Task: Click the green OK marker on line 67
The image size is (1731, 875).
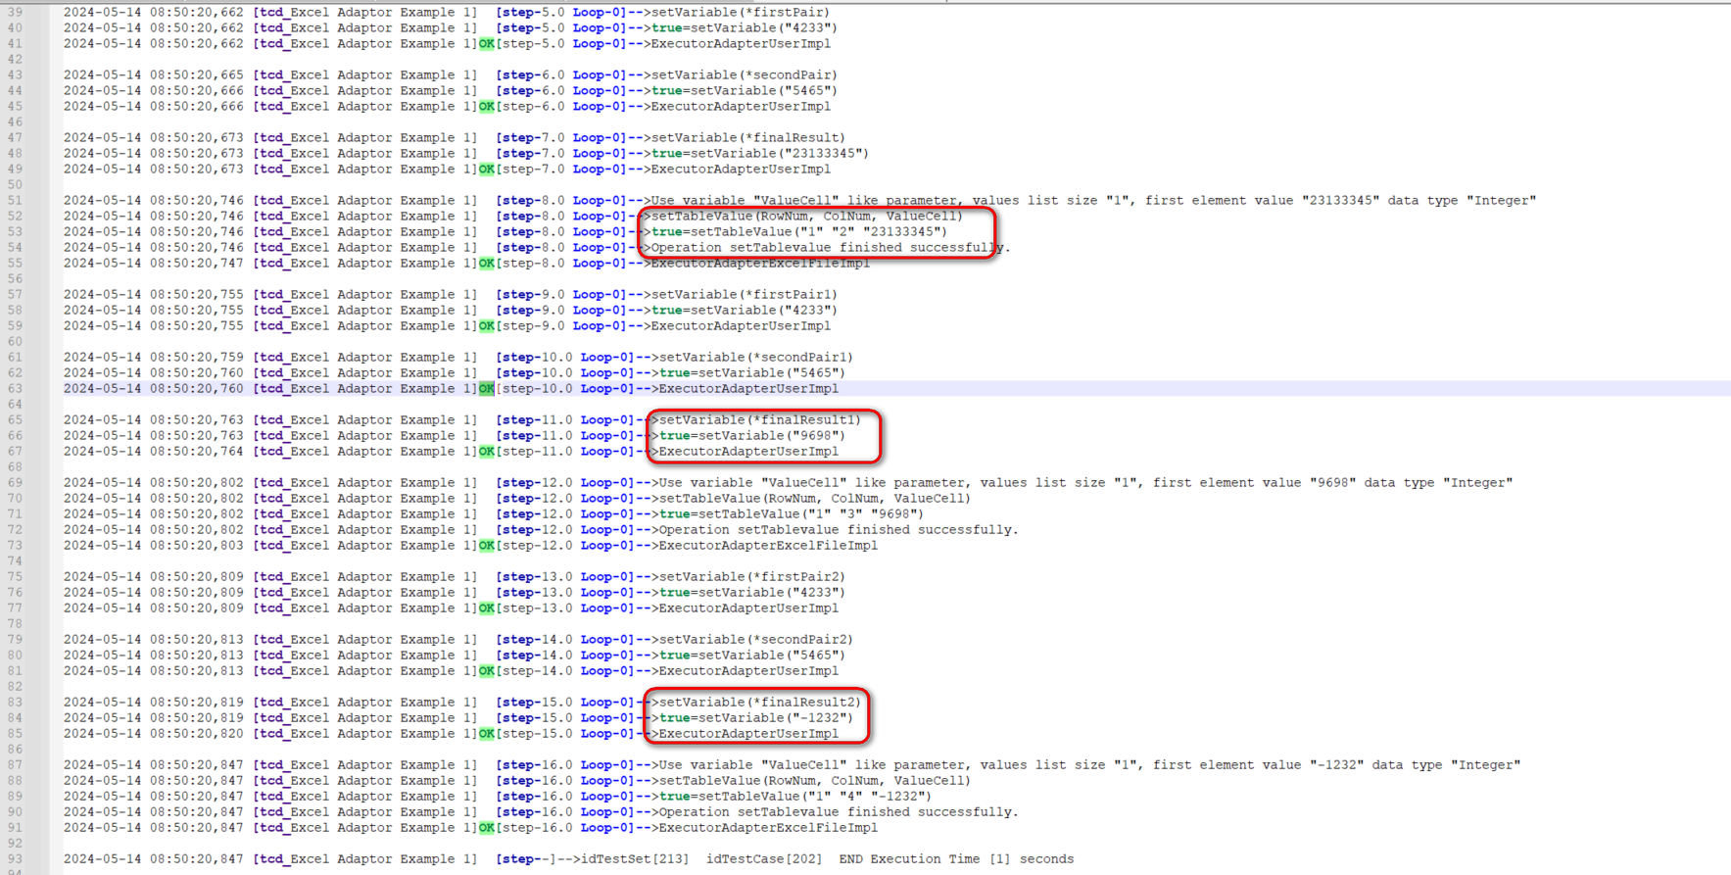Action: 486,452
